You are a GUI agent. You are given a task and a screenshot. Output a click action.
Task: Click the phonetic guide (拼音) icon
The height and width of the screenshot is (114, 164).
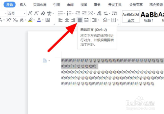pyautogui.click(x=49, y=13)
